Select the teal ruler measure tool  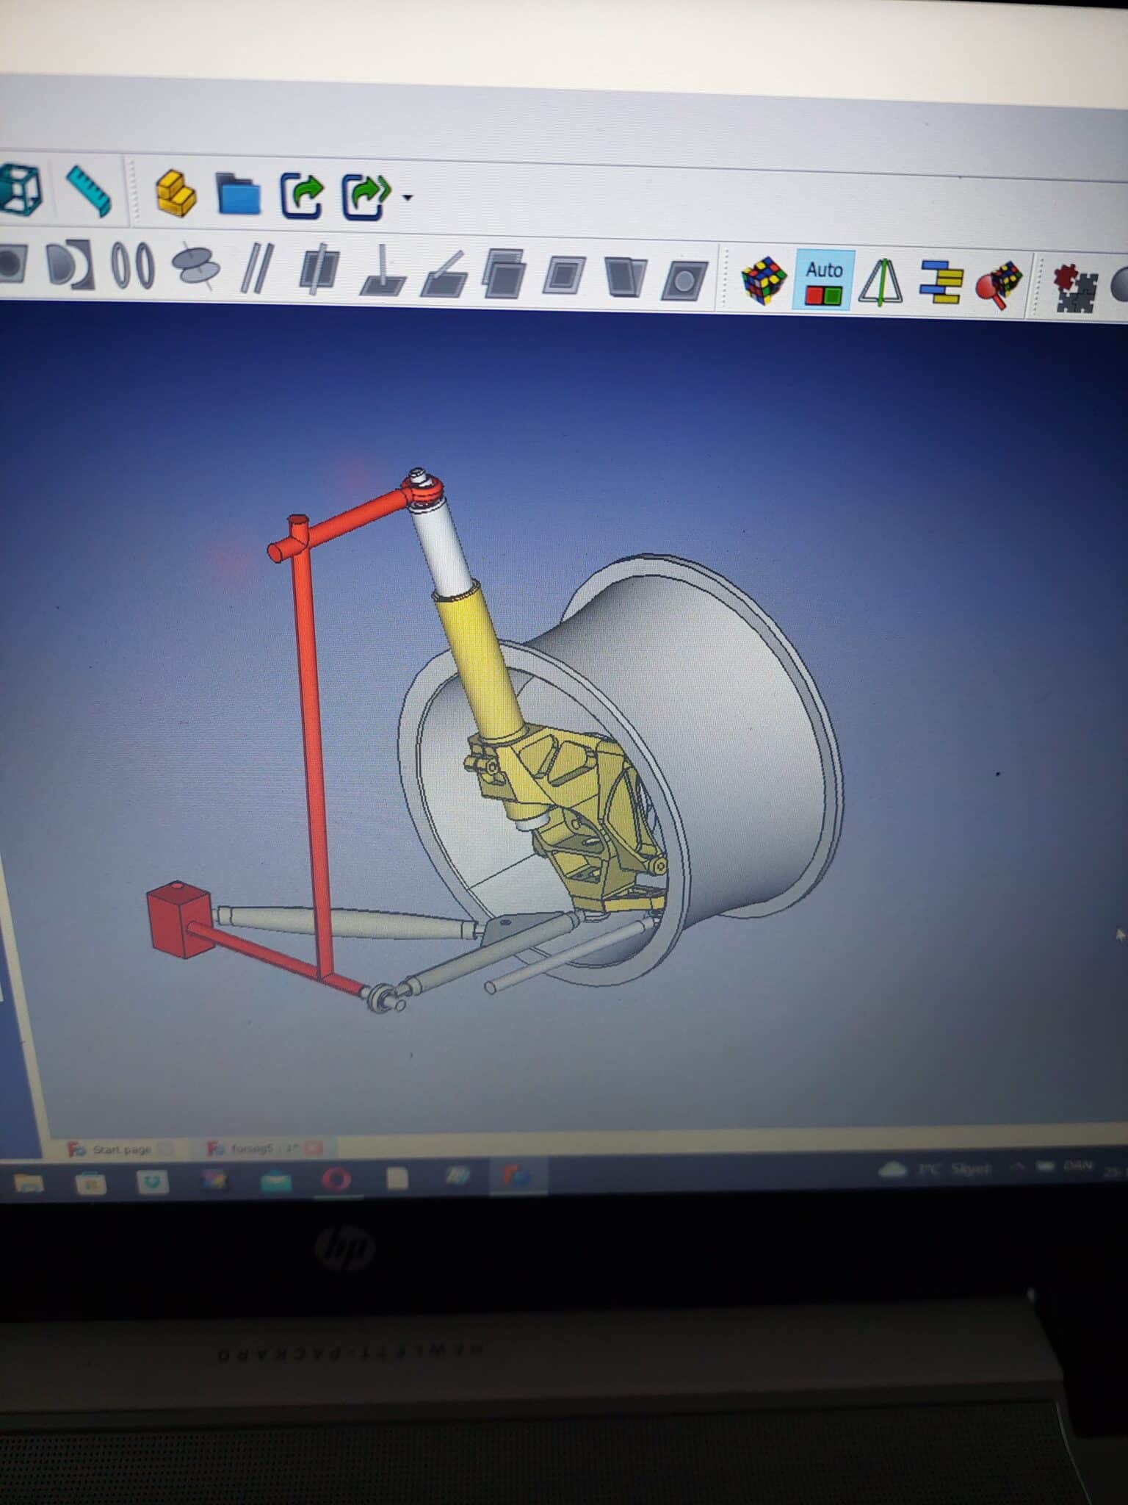click(x=88, y=191)
